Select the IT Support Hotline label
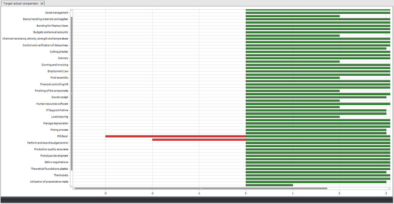The image size is (394, 204). click(x=57, y=110)
